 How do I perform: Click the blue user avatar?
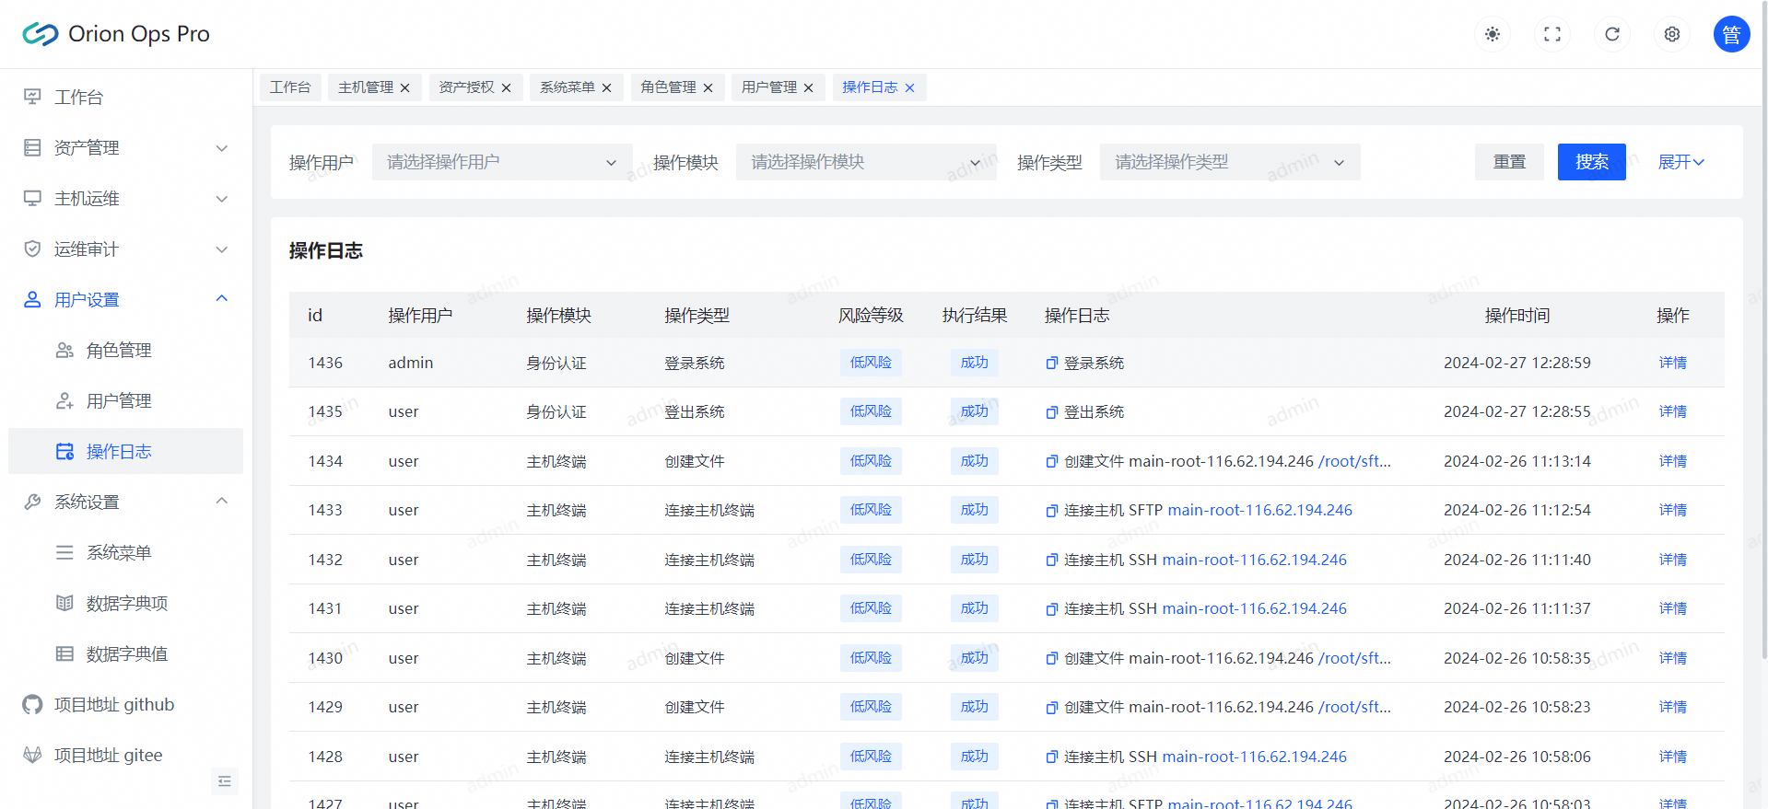pyautogui.click(x=1730, y=34)
